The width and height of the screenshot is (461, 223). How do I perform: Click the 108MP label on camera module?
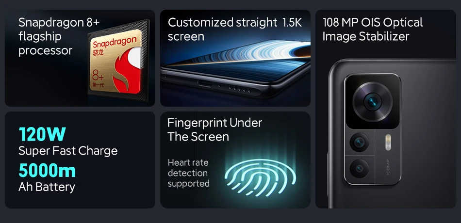[x=388, y=167]
